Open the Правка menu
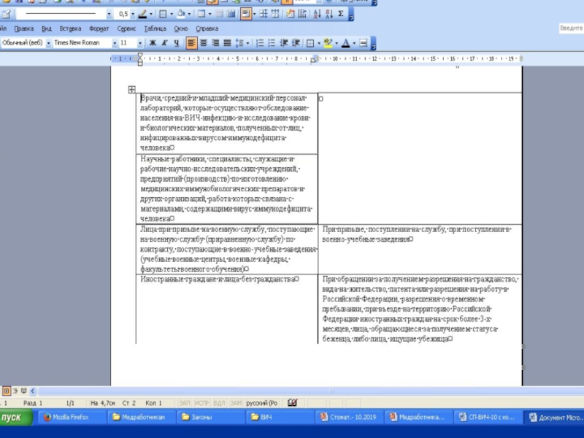Viewport: 584px width, 438px height. 24,28
